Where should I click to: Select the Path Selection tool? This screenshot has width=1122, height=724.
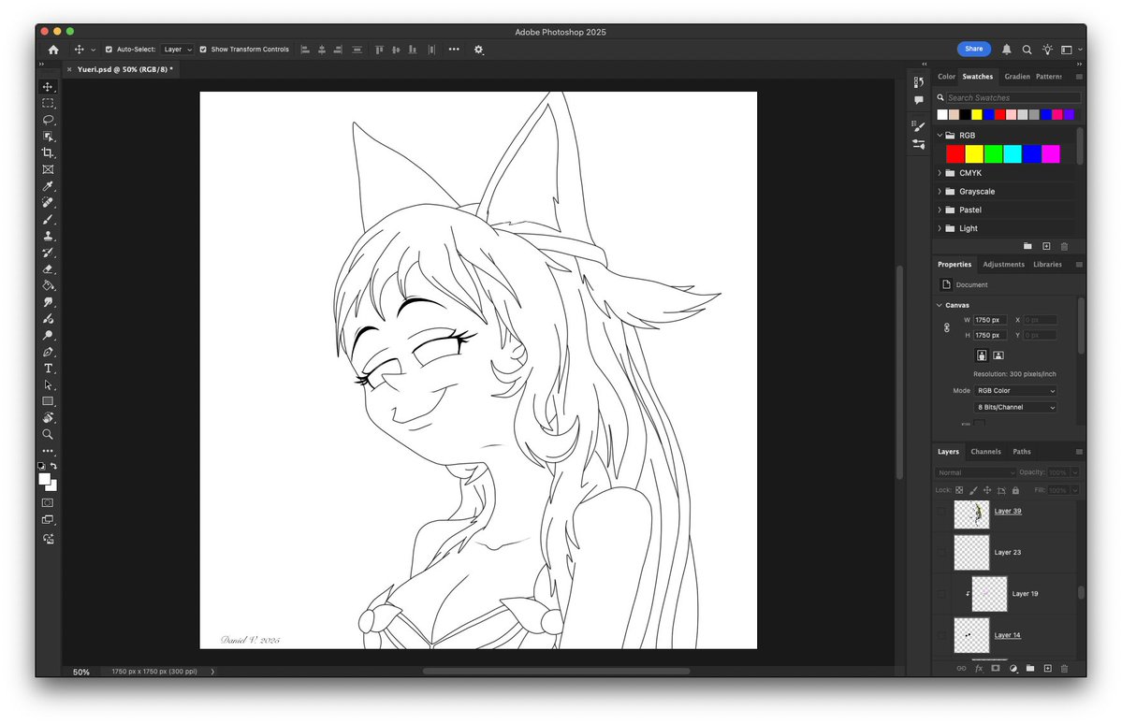[x=48, y=384]
